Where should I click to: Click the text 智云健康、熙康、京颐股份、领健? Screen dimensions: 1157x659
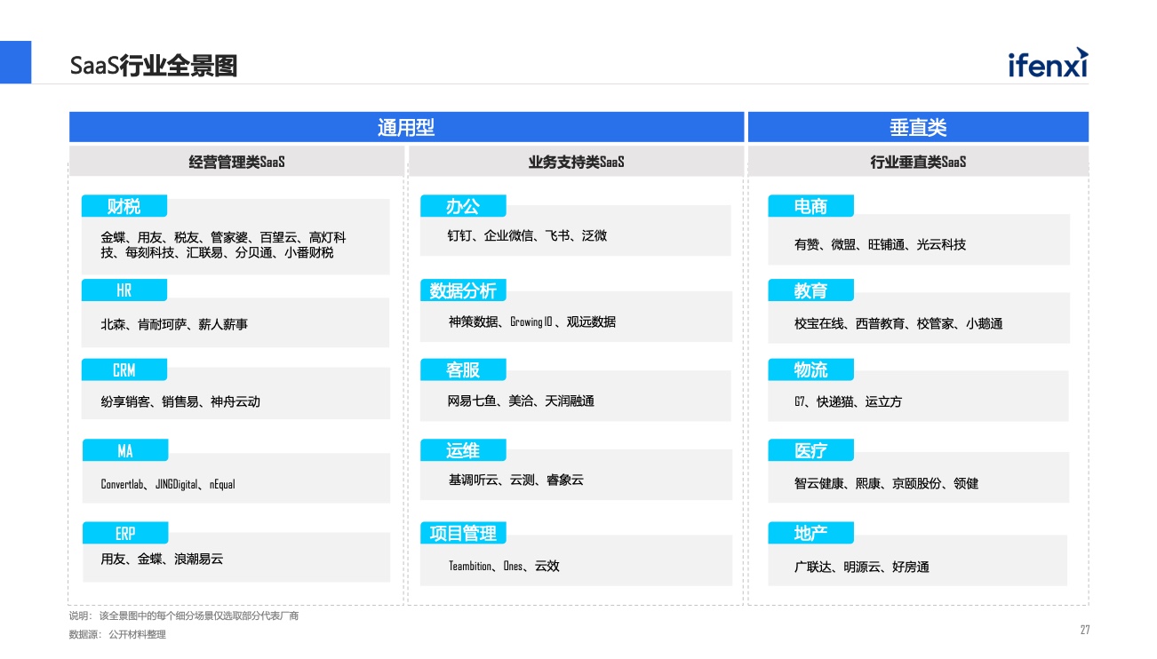click(886, 484)
